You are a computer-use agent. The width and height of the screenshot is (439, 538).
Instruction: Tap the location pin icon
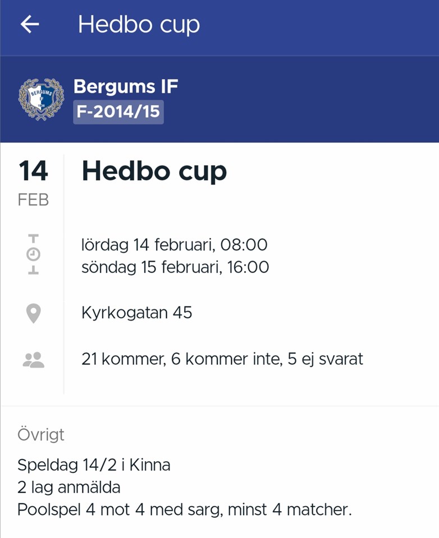(x=34, y=313)
